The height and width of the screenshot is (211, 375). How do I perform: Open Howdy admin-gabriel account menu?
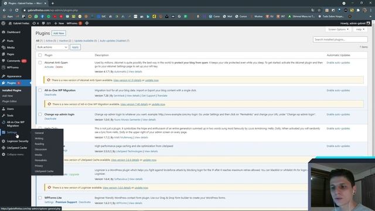355,23
